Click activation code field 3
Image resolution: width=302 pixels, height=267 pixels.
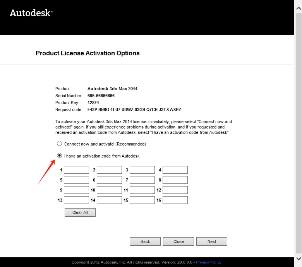(x=142, y=170)
